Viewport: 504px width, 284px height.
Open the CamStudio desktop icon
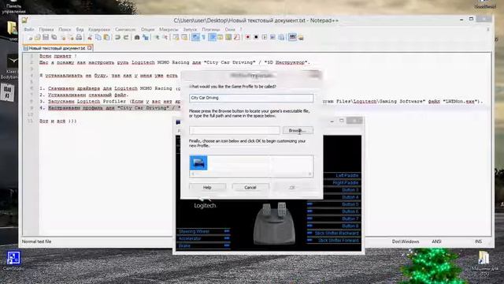click(13, 261)
